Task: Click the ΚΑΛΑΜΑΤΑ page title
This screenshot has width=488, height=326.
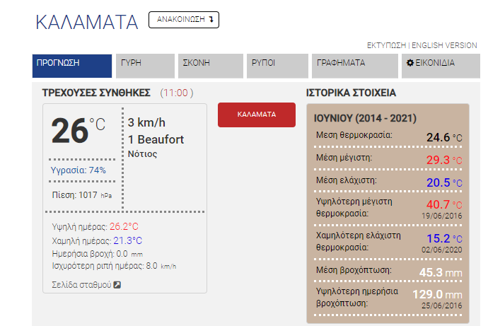Action: click(87, 23)
